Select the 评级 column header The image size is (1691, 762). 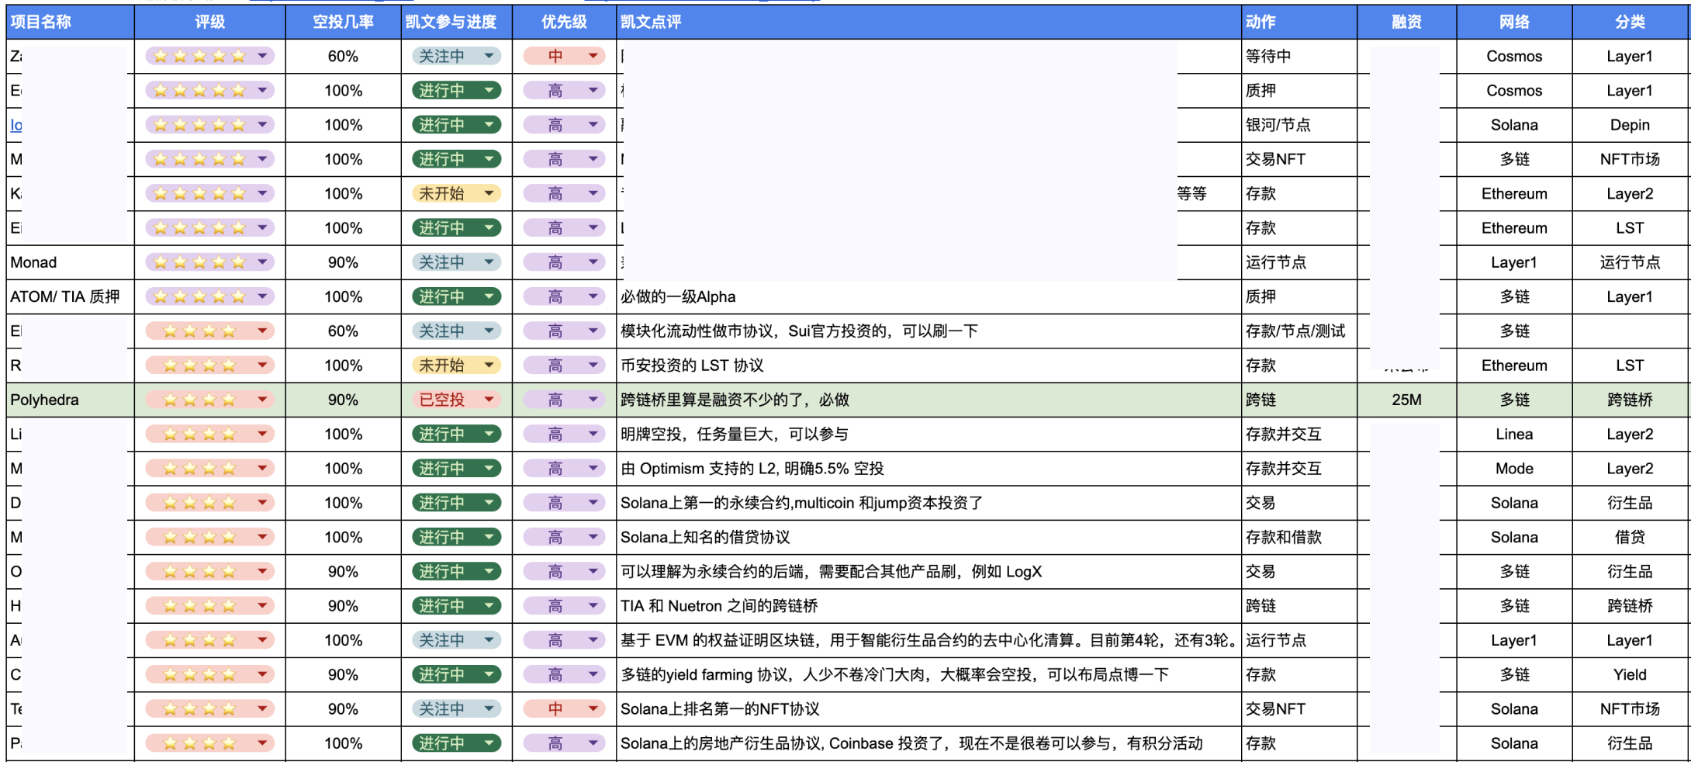coord(210,22)
